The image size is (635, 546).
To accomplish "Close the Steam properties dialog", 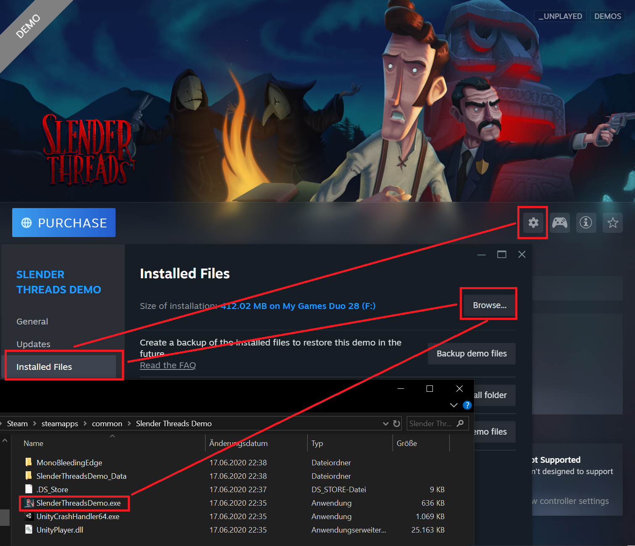I will click(x=522, y=255).
